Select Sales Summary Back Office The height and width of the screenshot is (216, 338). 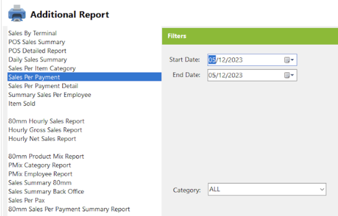[x=46, y=191]
